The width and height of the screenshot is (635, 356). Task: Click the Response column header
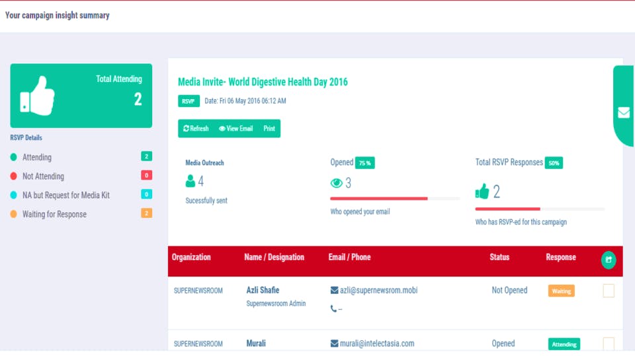coord(561,258)
